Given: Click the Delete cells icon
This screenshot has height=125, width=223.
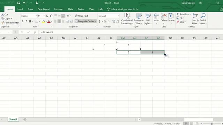Looking at the screenshot, I should tap(164, 16).
